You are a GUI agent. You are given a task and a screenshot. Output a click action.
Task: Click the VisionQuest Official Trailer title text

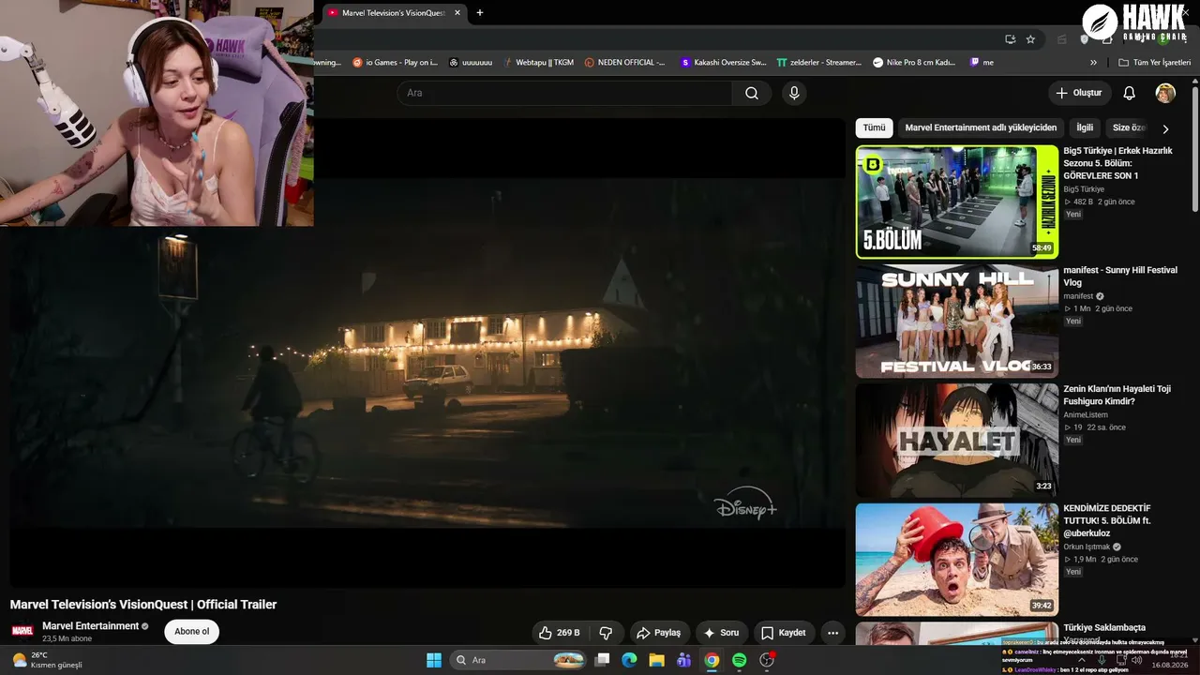pos(143,605)
